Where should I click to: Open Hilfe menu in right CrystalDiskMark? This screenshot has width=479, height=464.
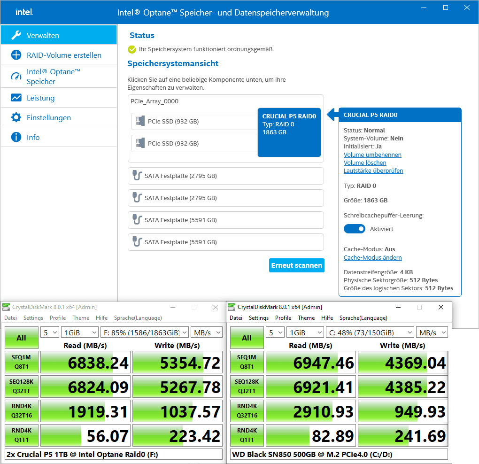[327, 317]
